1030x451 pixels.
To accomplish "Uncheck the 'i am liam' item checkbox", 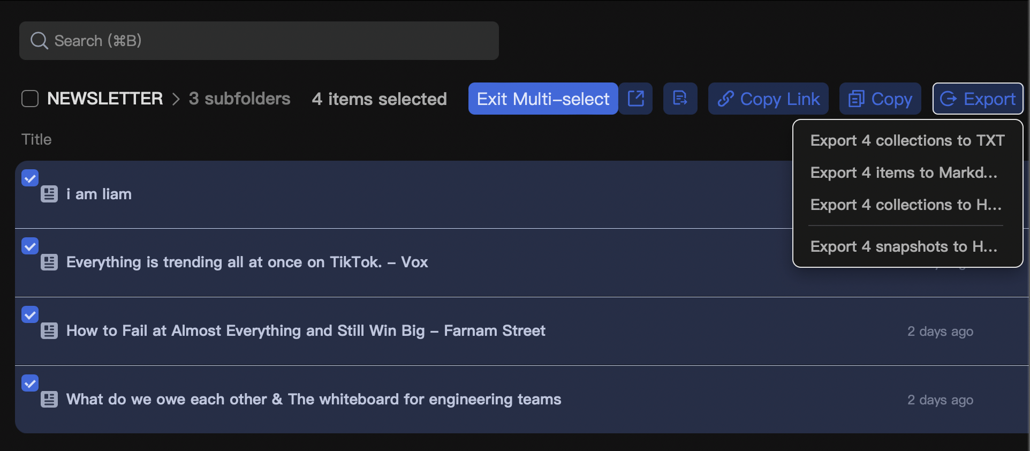I will [30, 178].
